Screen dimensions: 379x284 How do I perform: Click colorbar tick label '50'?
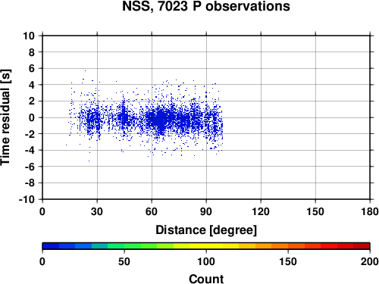[x=124, y=261]
